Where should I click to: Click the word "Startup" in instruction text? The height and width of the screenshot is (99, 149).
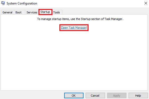pyautogui.click(x=86, y=19)
